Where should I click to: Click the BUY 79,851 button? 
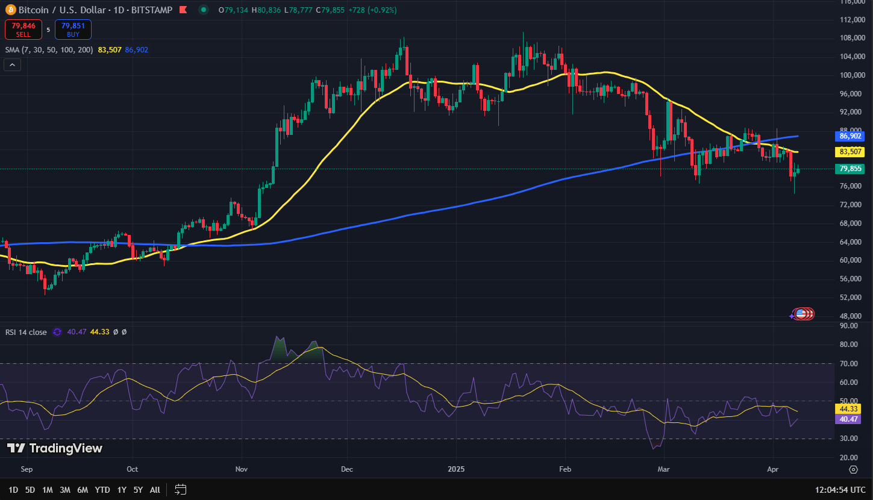click(74, 30)
